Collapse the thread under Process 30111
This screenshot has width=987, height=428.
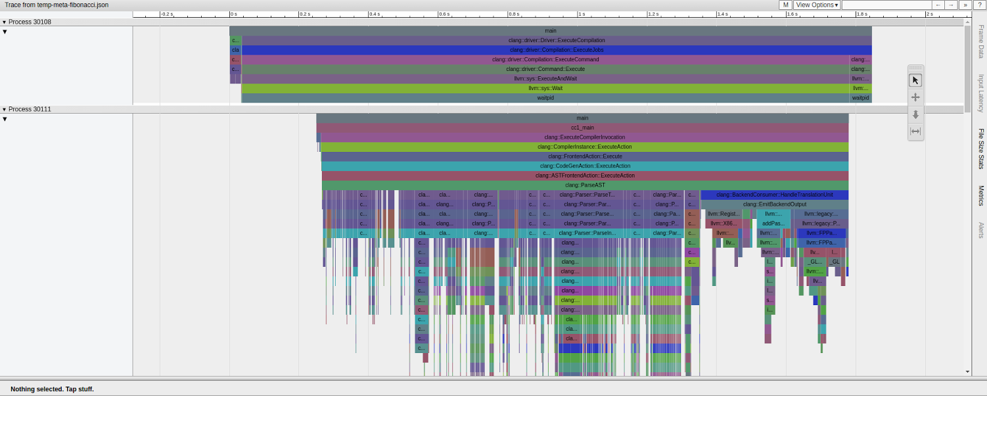[5, 119]
